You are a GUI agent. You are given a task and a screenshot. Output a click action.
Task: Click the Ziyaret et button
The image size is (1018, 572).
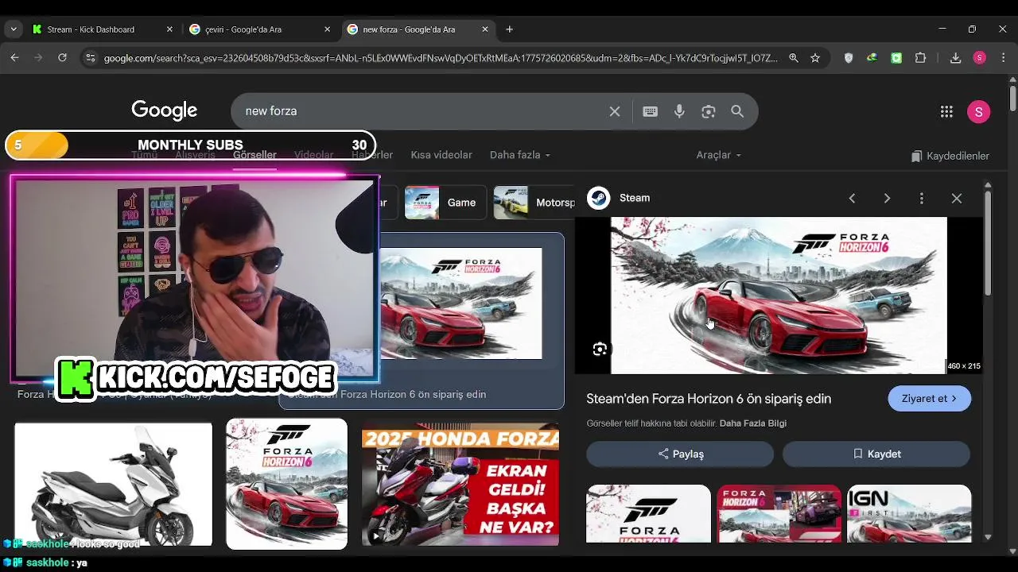[x=930, y=399]
